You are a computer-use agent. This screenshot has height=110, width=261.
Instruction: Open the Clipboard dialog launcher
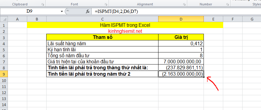(x=43, y=5)
